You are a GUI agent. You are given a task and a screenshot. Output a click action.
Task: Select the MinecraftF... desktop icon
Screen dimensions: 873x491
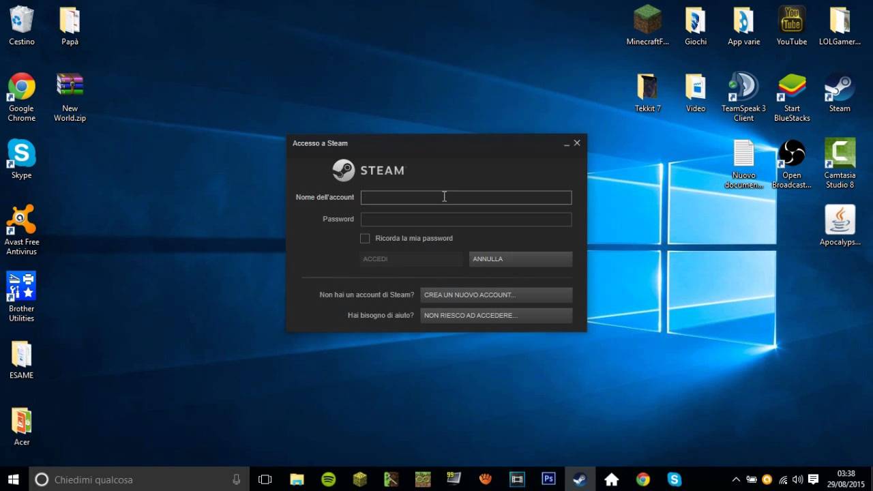(x=648, y=26)
